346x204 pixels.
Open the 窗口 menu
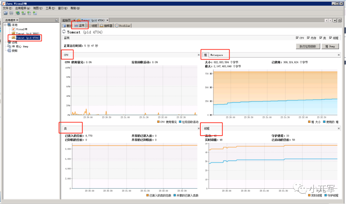point(62,8)
